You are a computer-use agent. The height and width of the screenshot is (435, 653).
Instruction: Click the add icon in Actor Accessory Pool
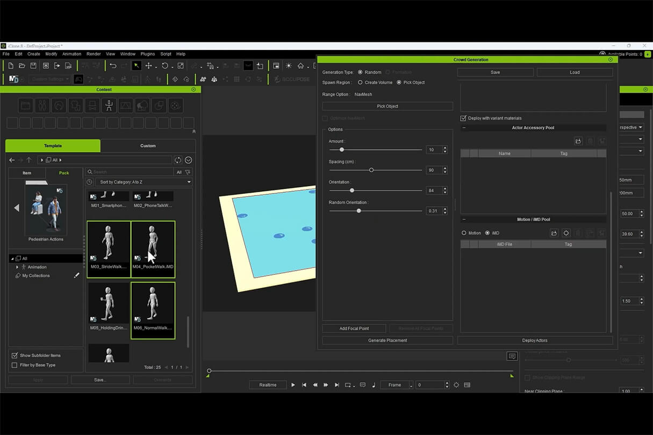coord(578,141)
